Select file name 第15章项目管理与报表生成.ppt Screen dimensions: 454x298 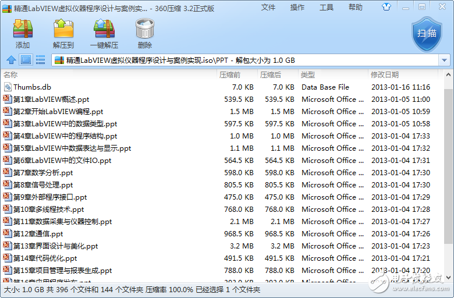[62, 271]
